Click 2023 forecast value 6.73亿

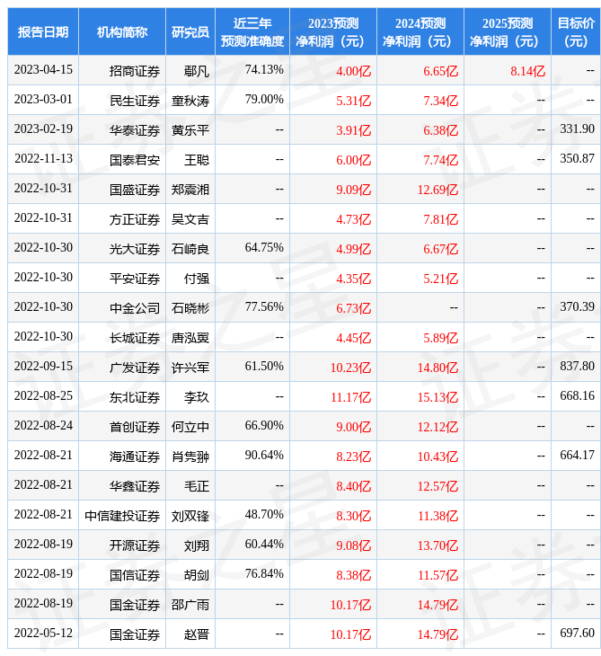353,309
